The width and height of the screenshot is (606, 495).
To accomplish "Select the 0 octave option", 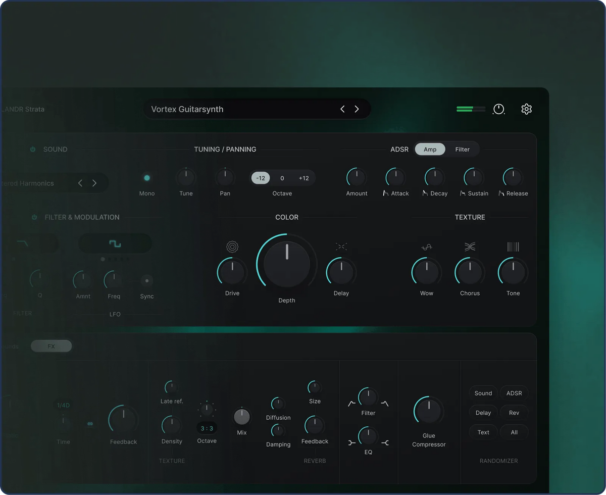I will pos(282,178).
